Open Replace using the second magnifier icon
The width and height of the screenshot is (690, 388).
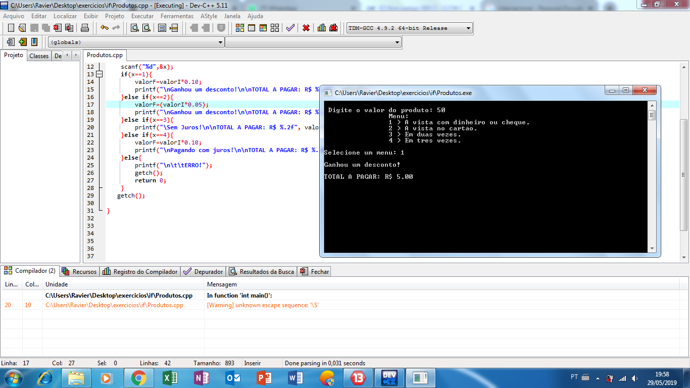pyautogui.click(x=146, y=28)
